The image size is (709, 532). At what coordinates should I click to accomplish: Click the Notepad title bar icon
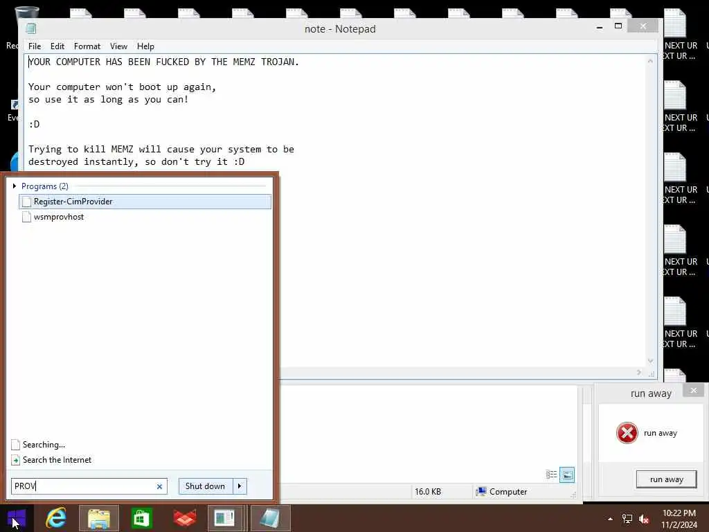click(x=30, y=28)
